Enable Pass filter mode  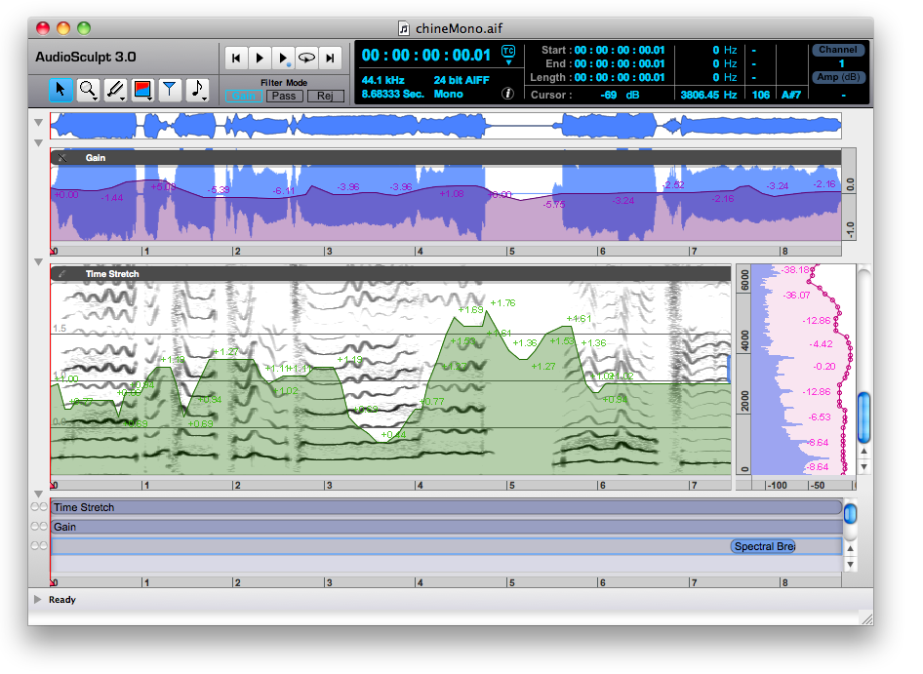pyautogui.click(x=284, y=96)
